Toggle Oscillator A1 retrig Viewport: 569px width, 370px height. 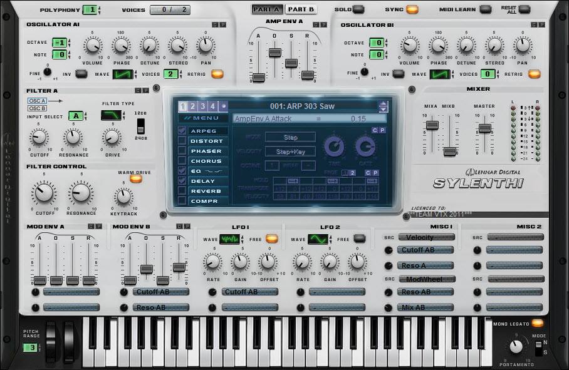click(x=217, y=74)
